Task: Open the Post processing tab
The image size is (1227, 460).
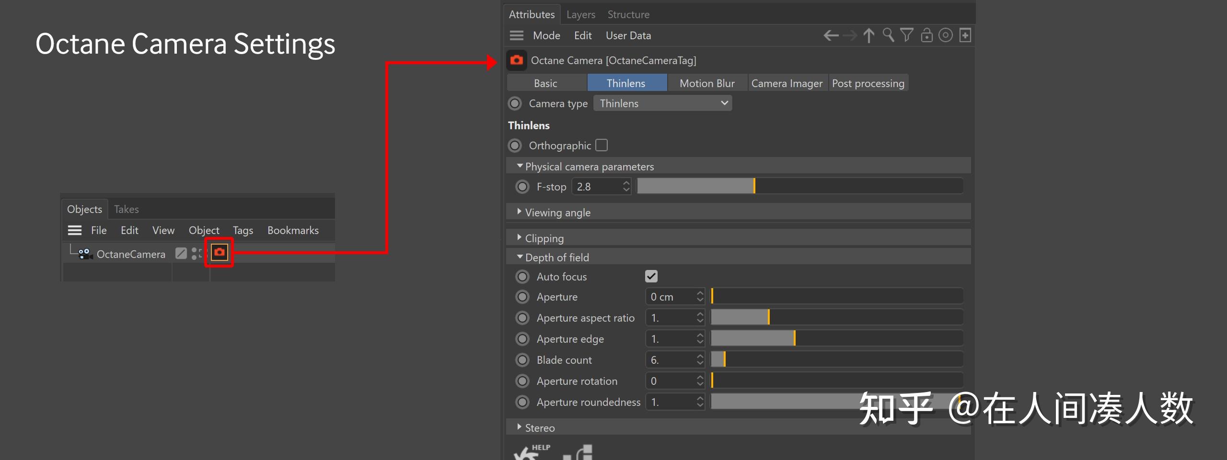Action: point(868,83)
